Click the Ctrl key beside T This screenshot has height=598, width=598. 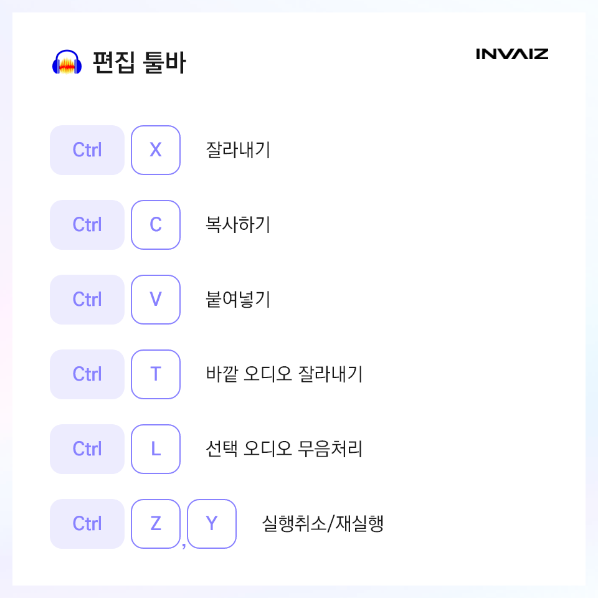[x=87, y=374]
